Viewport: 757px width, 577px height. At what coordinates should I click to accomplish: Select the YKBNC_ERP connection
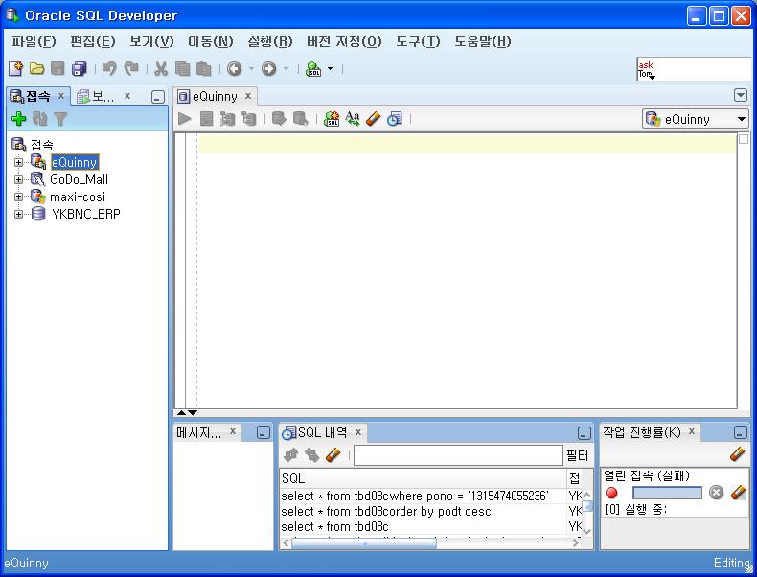pos(86,214)
